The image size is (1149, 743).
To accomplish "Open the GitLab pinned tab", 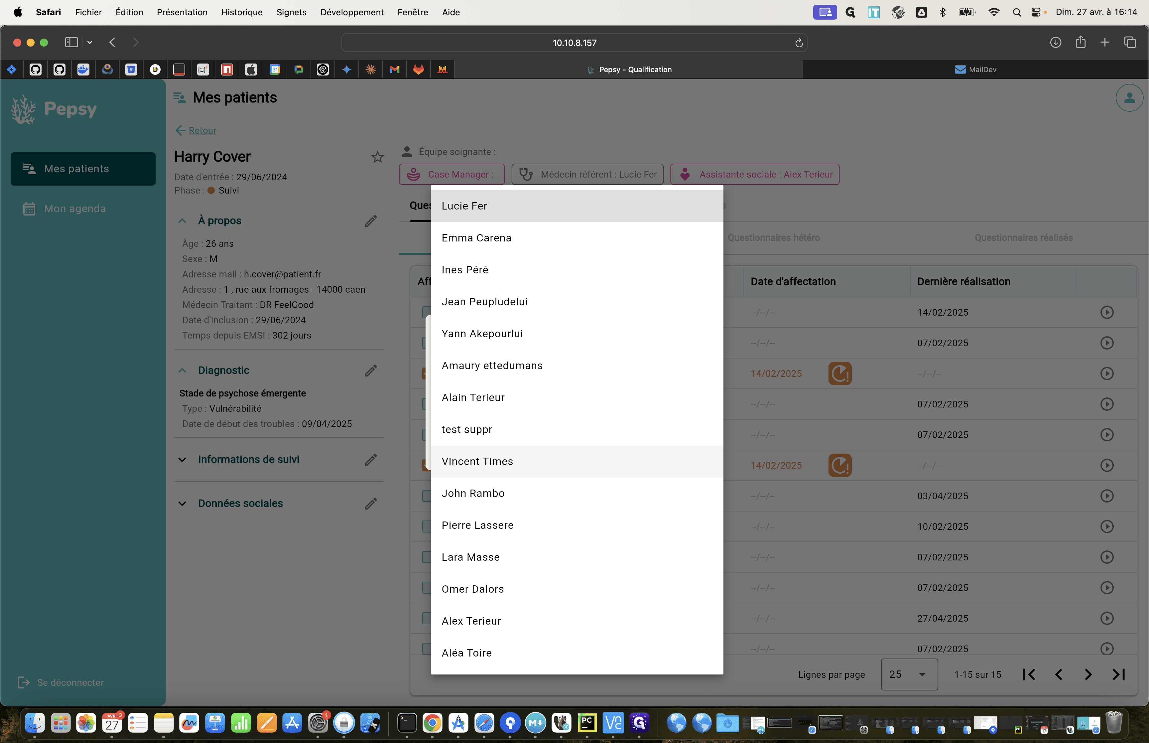I will click(419, 70).
